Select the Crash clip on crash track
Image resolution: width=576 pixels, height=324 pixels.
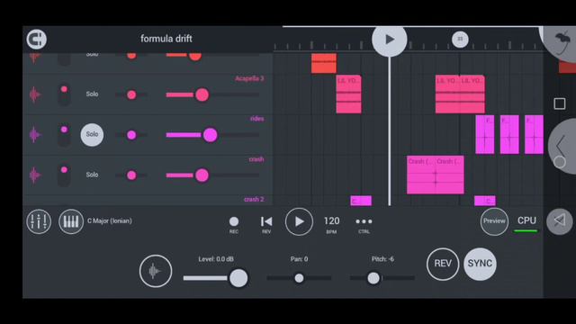pyautogui.click(x=436, y=175)
